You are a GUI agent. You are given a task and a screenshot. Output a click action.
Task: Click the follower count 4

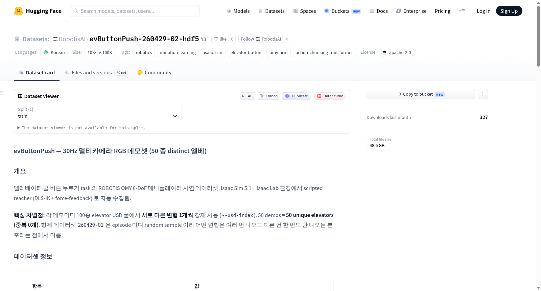click(x=287, y=39)
